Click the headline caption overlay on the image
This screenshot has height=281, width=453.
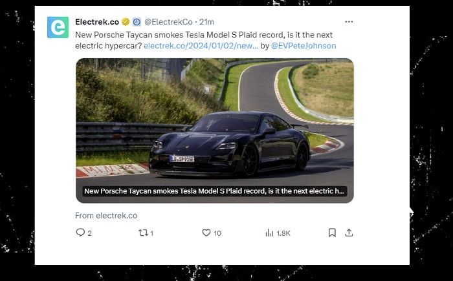pyautogui.click(x=215, y=191)
